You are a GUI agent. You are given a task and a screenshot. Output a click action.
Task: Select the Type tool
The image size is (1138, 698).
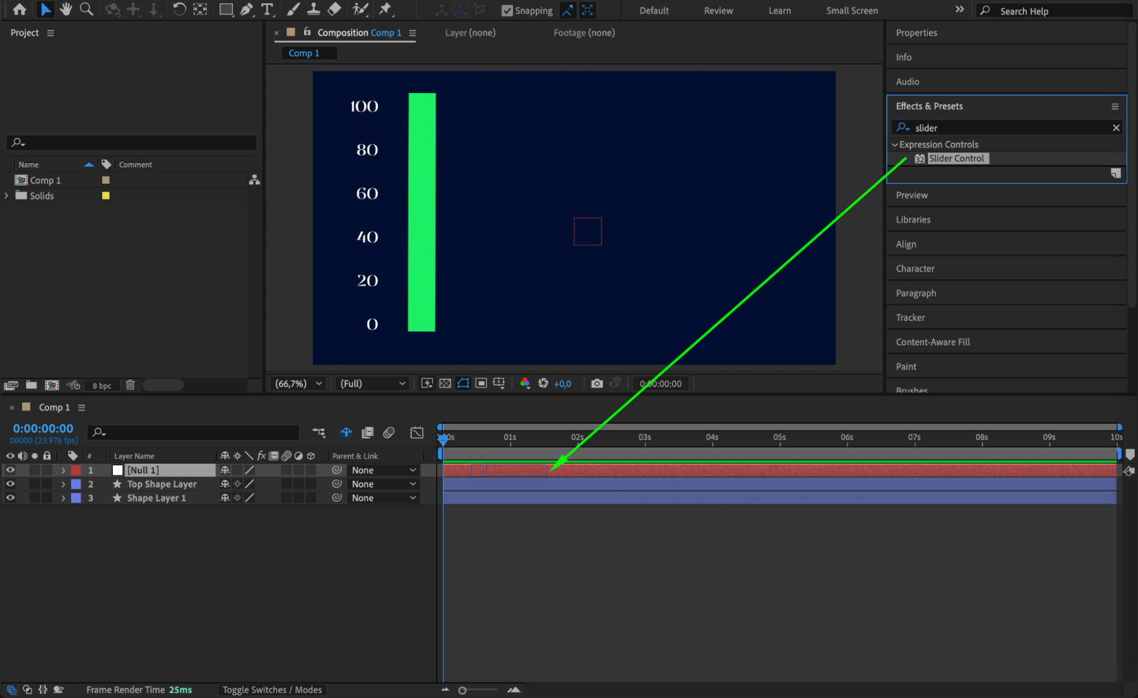(x=266, y=10)
